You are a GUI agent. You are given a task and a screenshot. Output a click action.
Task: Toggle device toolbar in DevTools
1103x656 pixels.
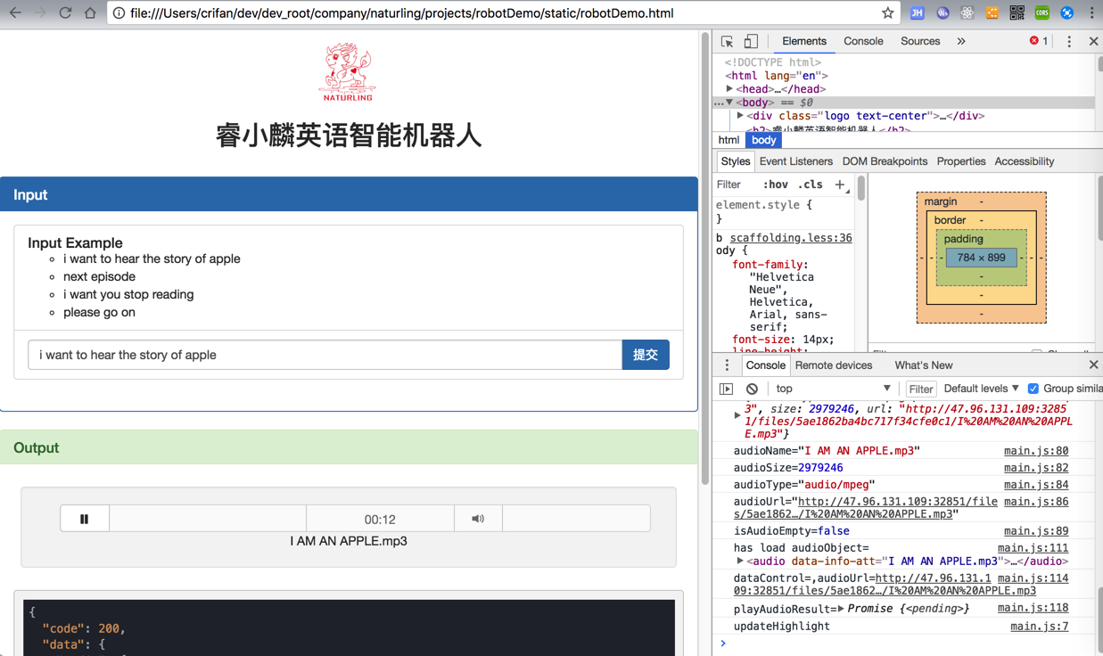coord(751,42)
